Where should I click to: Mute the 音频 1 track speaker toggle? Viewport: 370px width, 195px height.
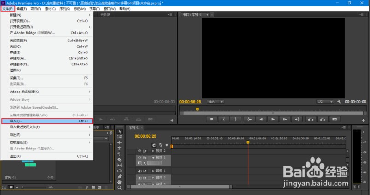(139, 171)
